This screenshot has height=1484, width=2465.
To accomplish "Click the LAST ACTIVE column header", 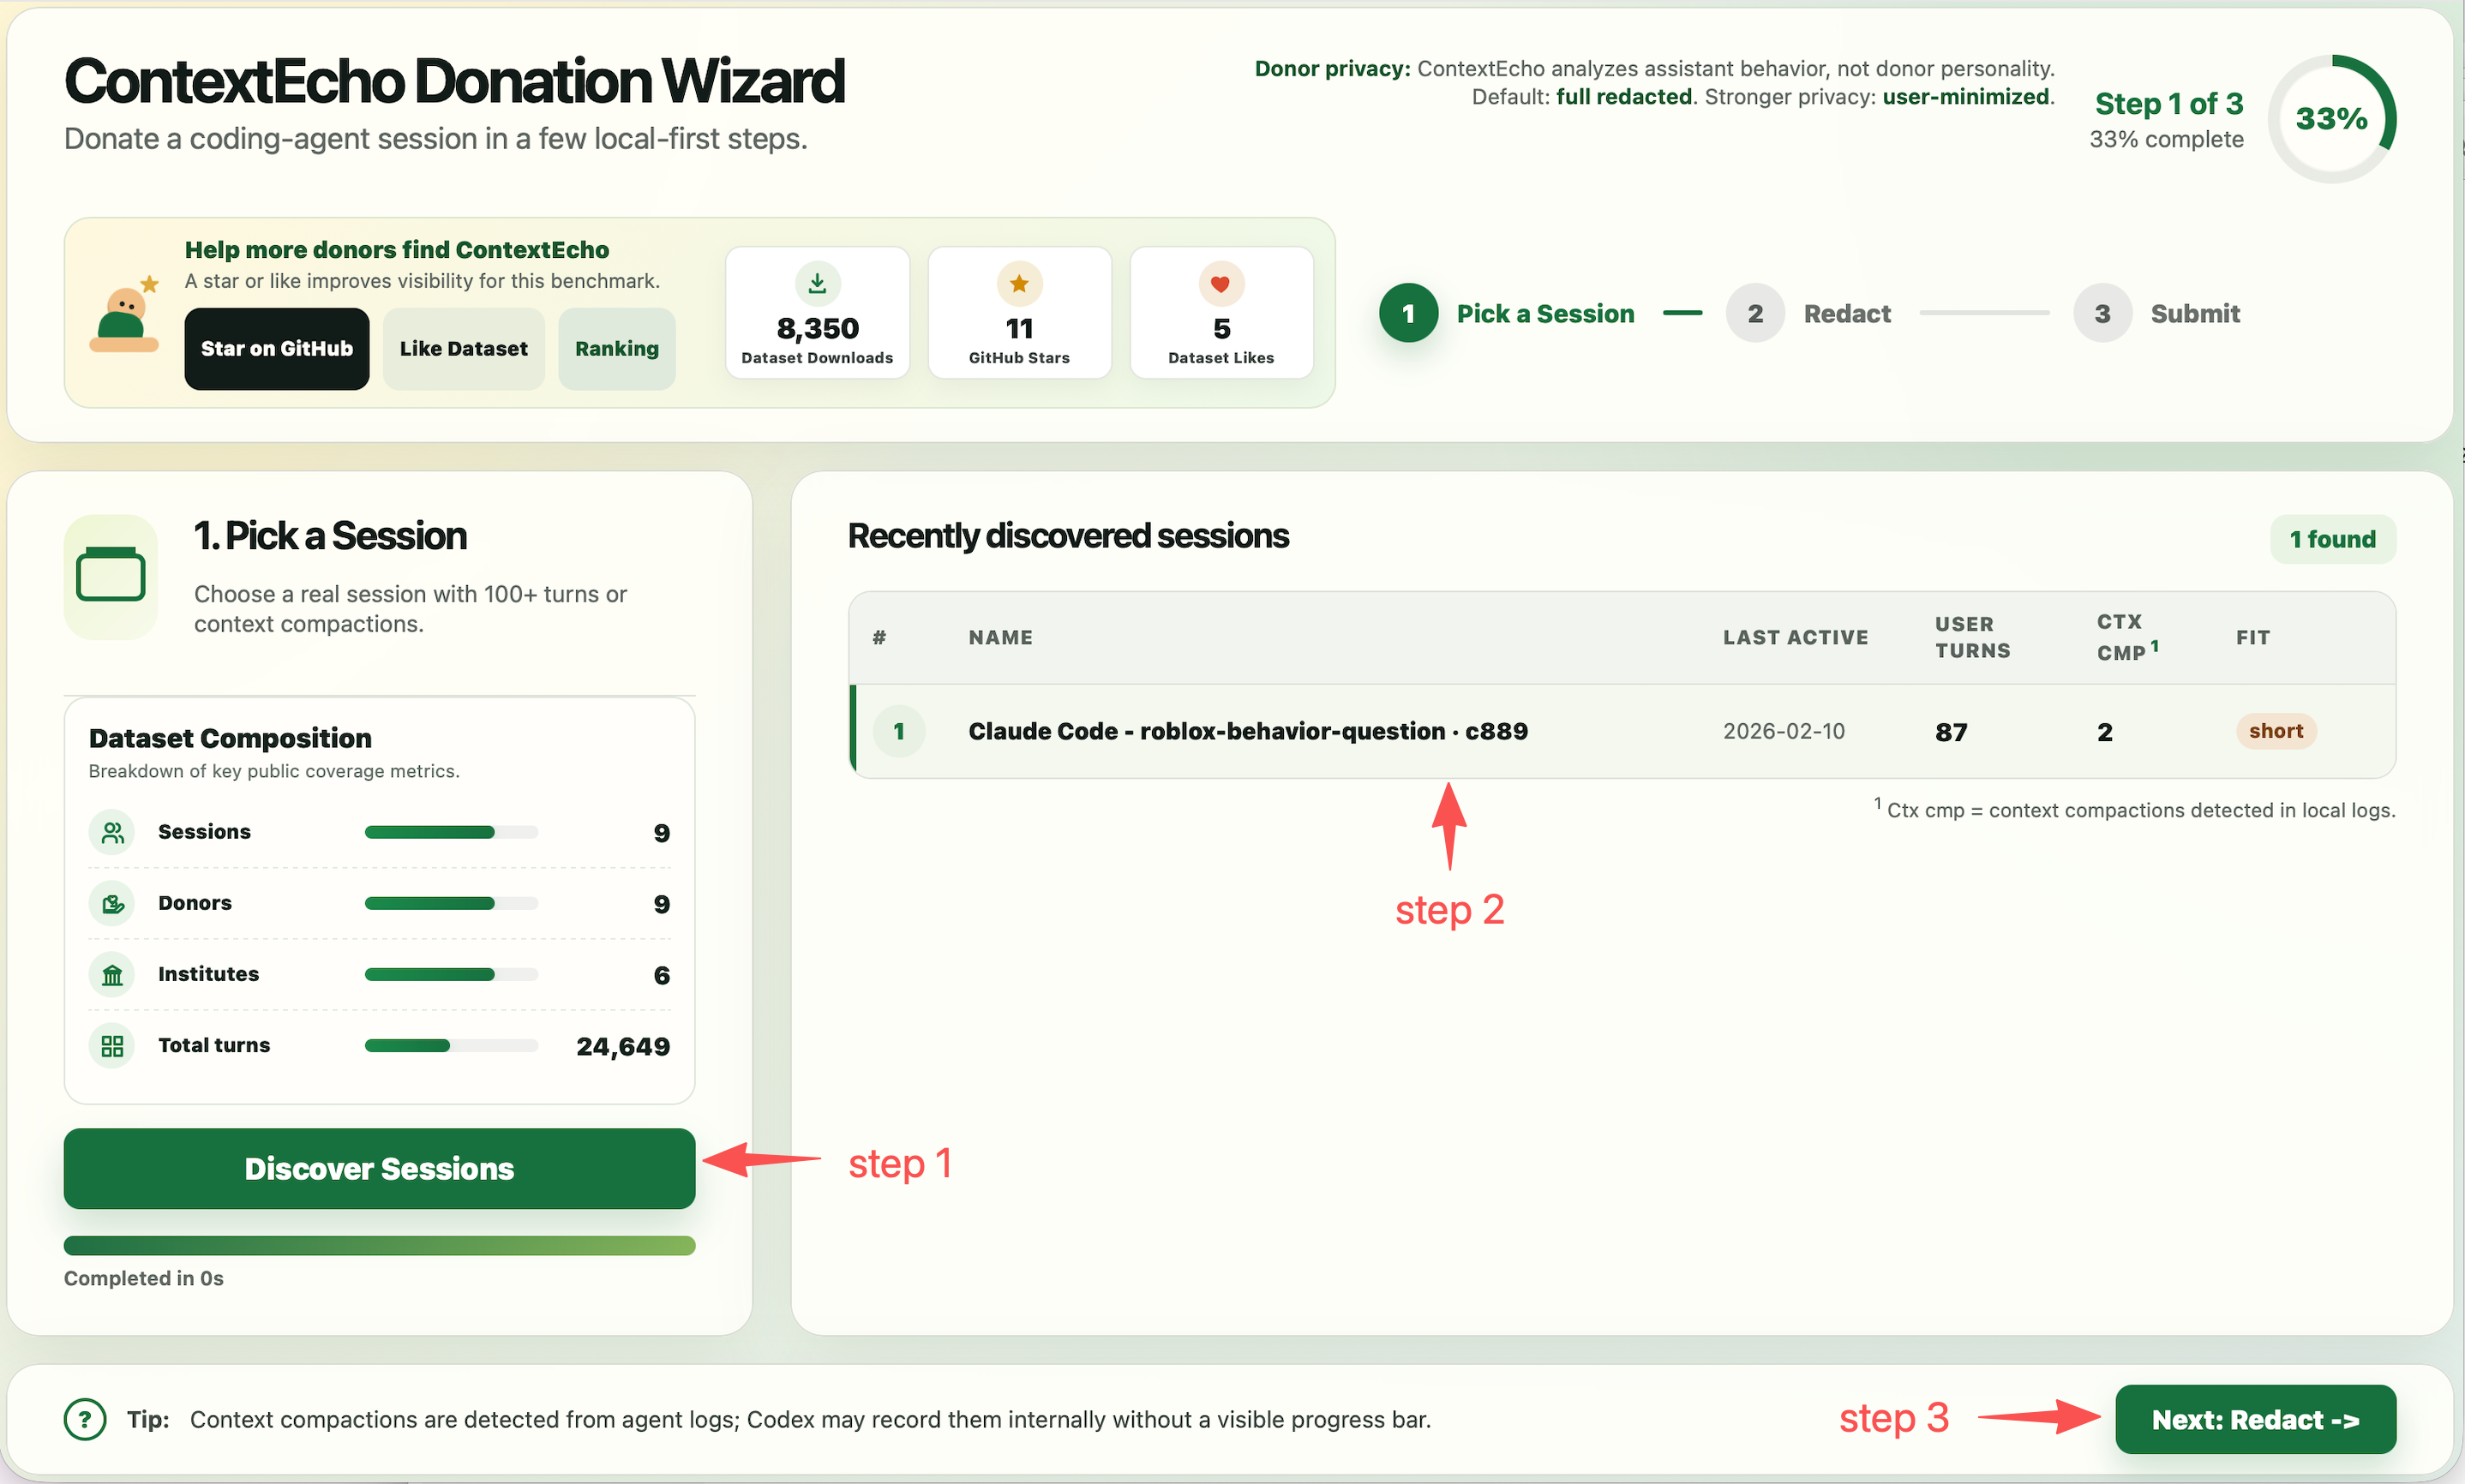I will click(x=1795, y=637).
